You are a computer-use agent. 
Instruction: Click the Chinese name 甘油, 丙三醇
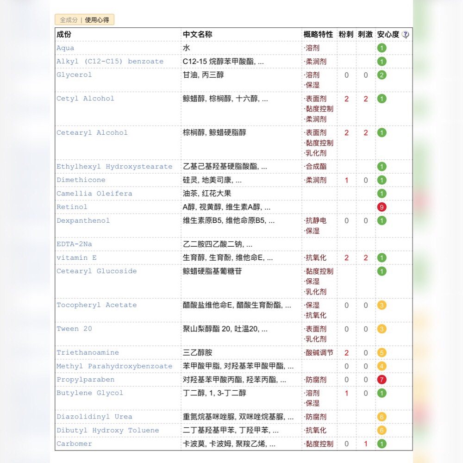point(203,75)
